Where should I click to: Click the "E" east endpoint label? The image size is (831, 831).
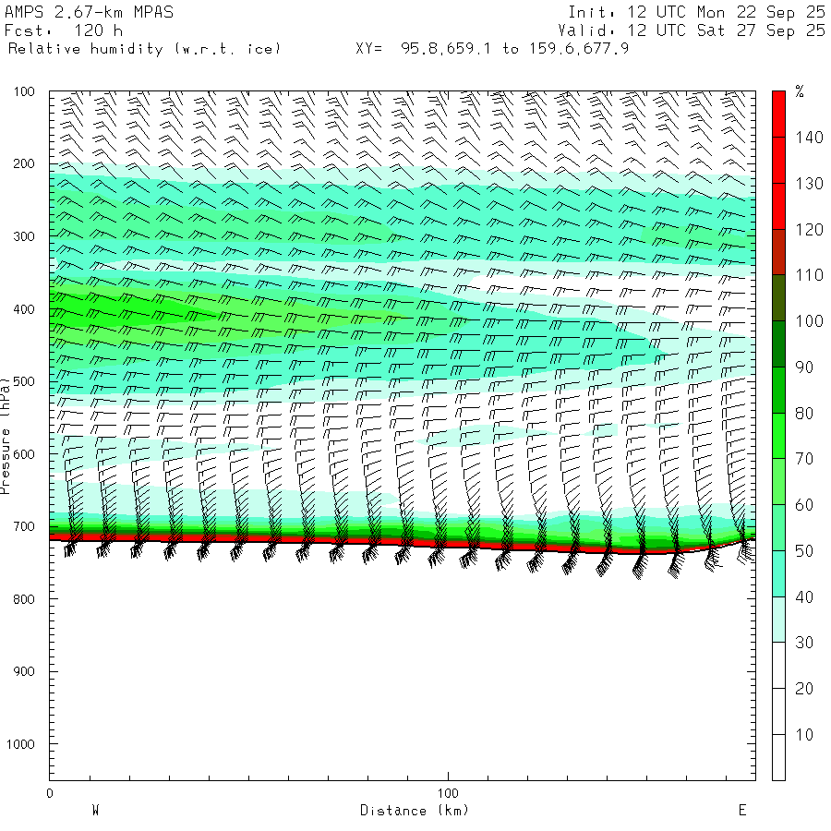point(742,811)
